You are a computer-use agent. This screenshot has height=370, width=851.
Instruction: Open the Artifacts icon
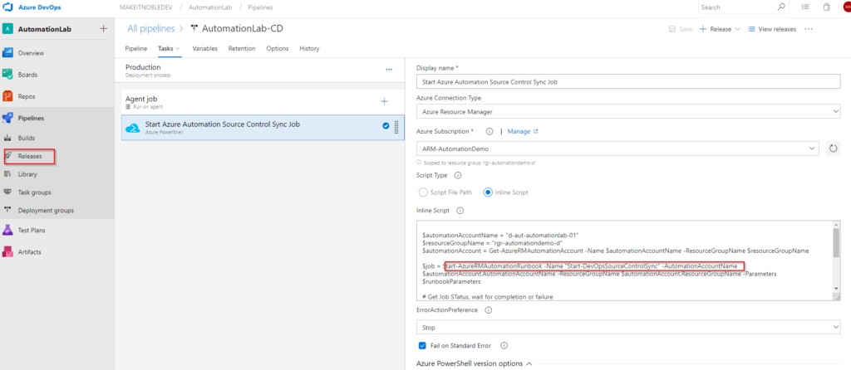point(7,252)
